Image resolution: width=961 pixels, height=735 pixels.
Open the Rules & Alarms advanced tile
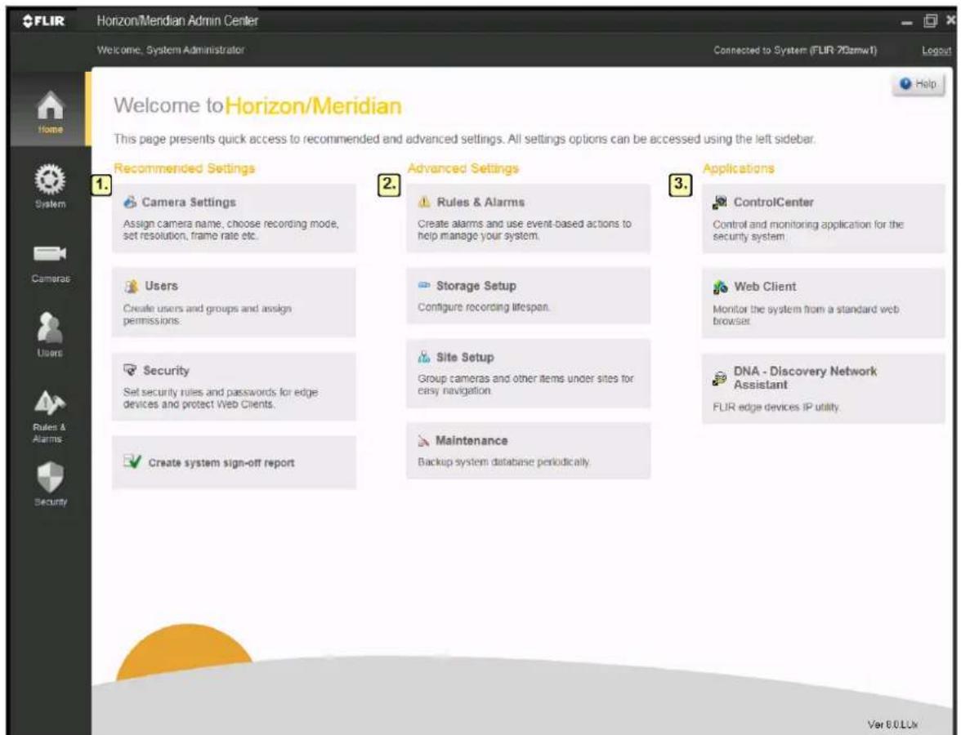tap(528, 218)
